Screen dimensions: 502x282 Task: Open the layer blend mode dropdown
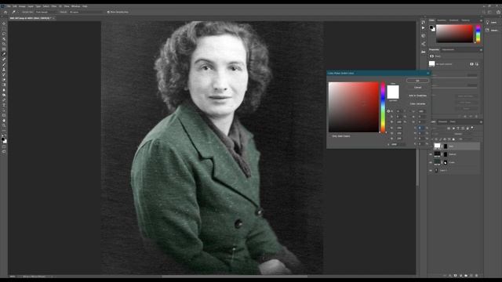(442, 134)
